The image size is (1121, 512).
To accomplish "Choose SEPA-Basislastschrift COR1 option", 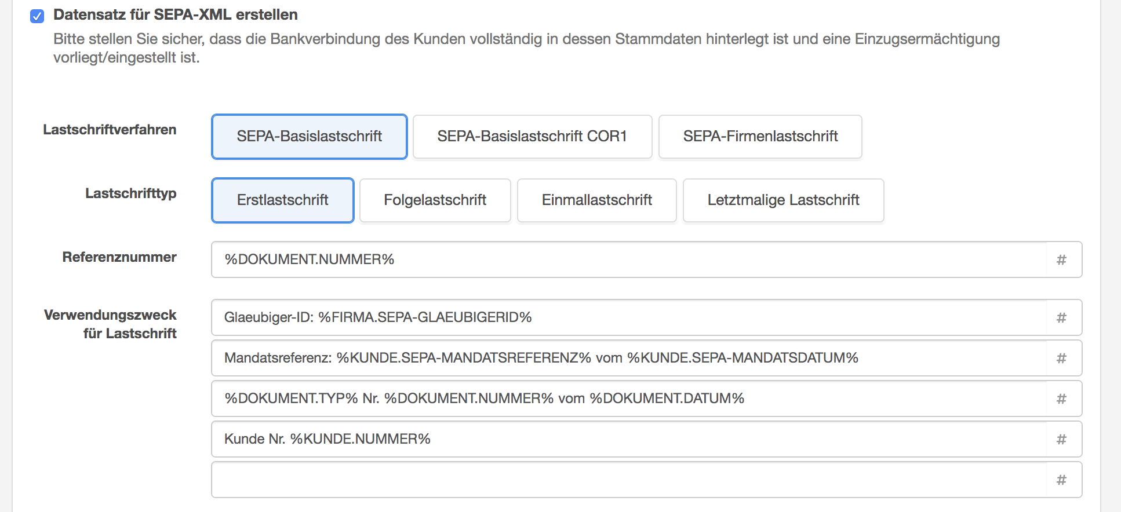I will click(x=532, y=137).
